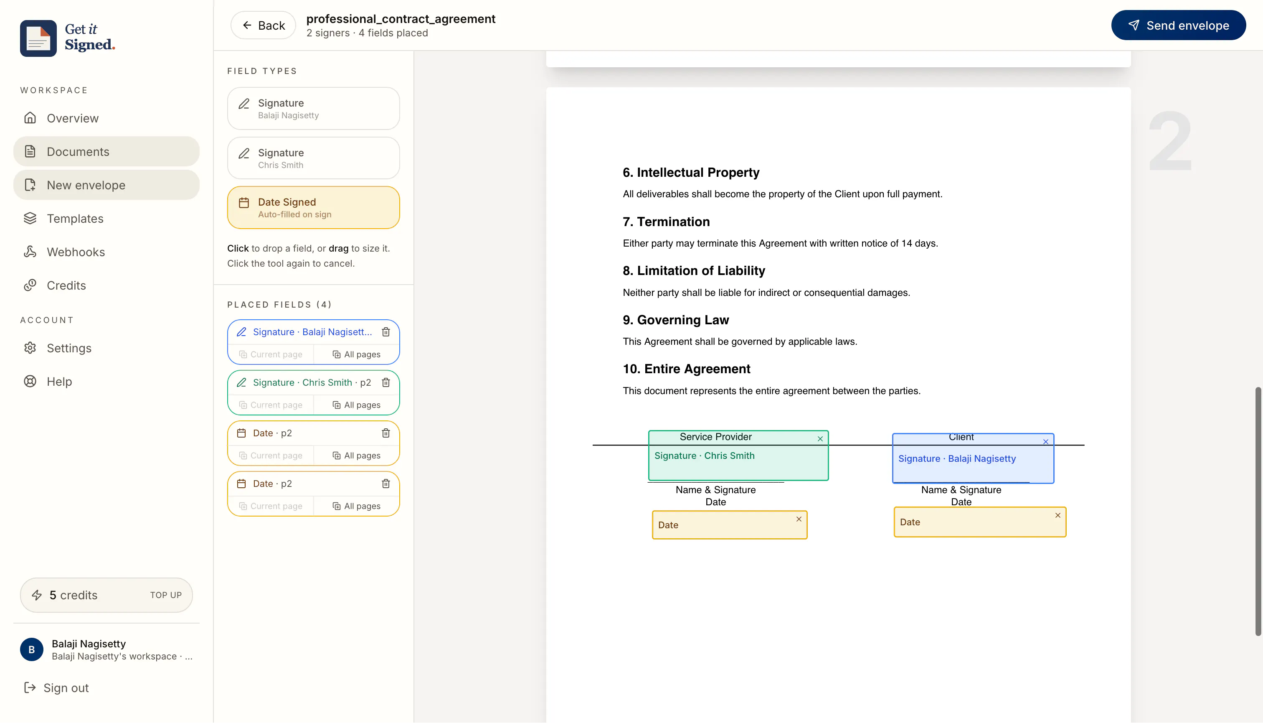Click the Settings gear icon
Screen dimensions: 1263x723
(x=30, y=348)
